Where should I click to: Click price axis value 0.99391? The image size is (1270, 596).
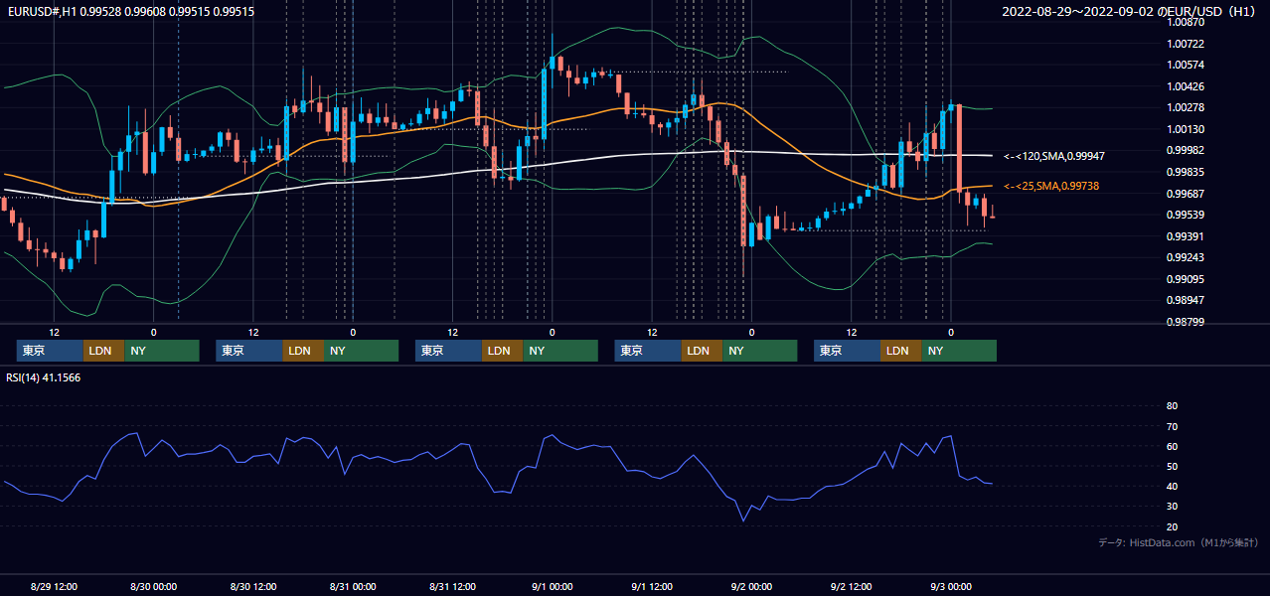(x=1186, y=236)
